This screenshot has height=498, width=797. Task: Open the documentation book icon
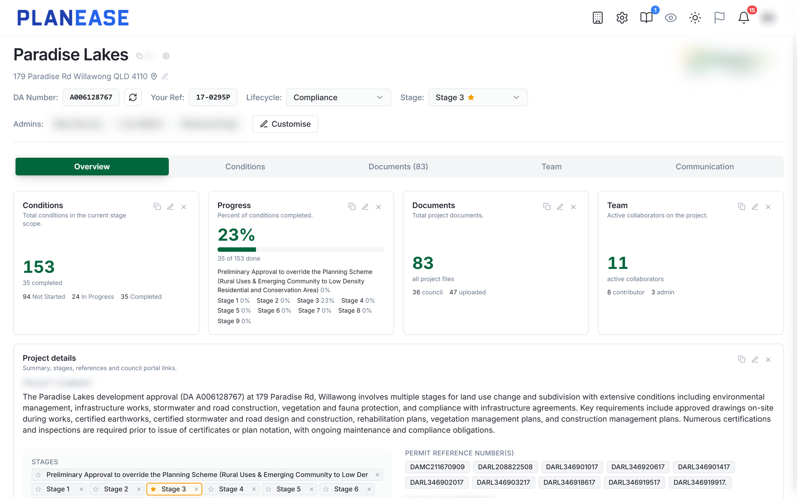[646, 18]
